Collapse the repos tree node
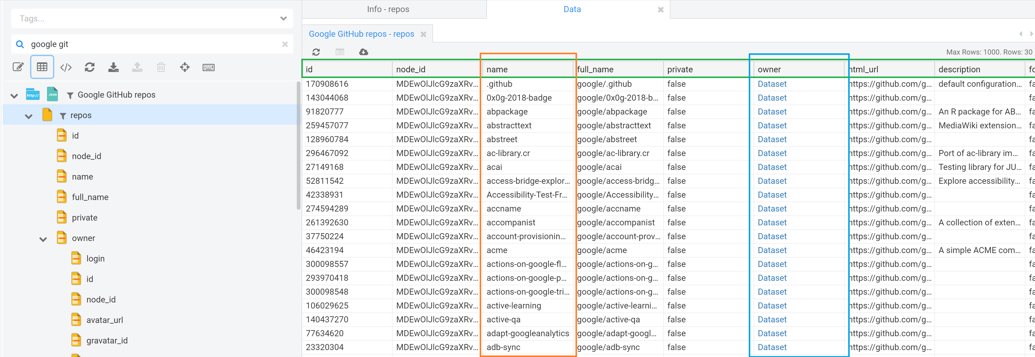1035x357 pixels. point(29,116)
